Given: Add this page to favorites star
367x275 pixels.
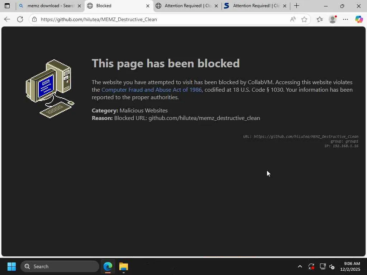Looking at the screenshot, I should tap(304, 19).
